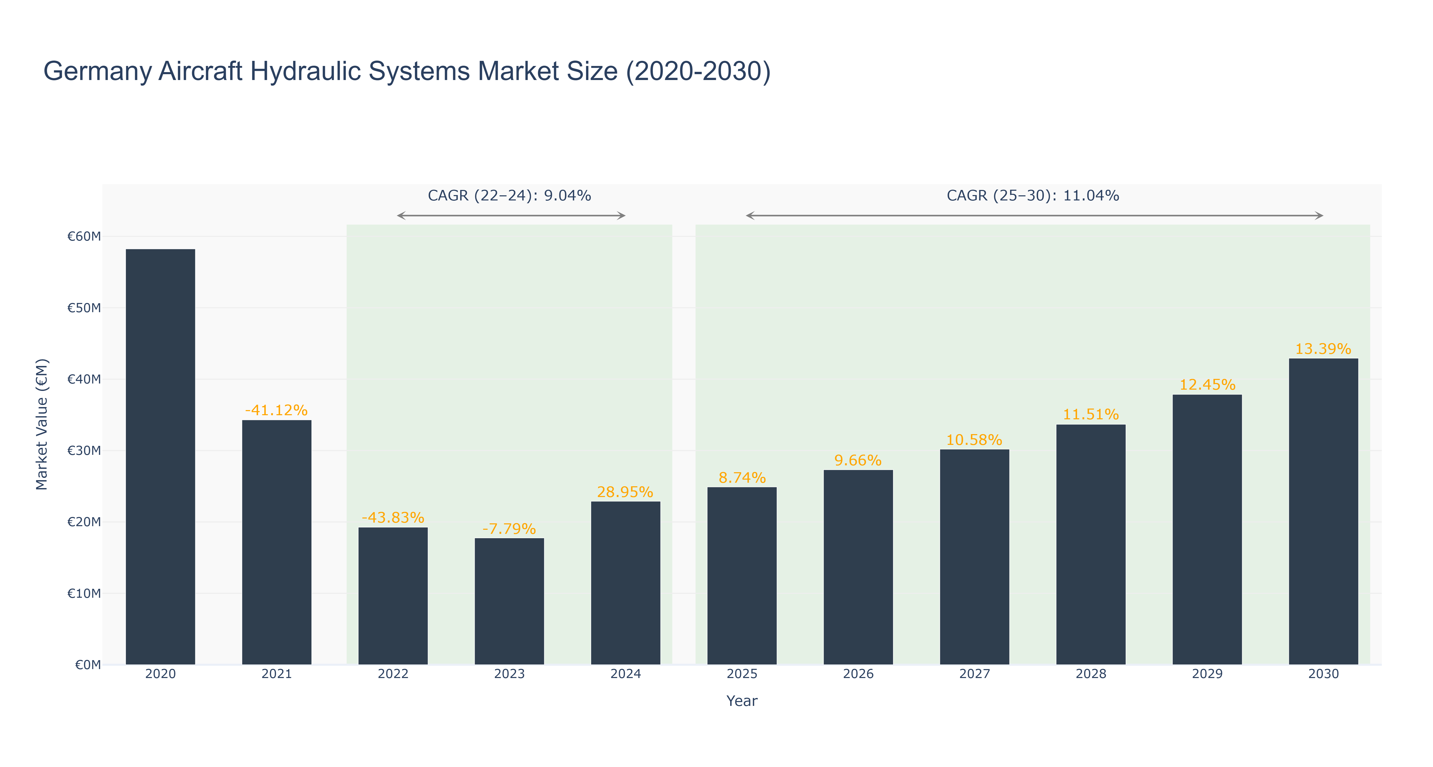Image resolution: width=1433 pixels, height=767 pixels.
Task: Click the €40M y-axis tick label
Action: 84,379
